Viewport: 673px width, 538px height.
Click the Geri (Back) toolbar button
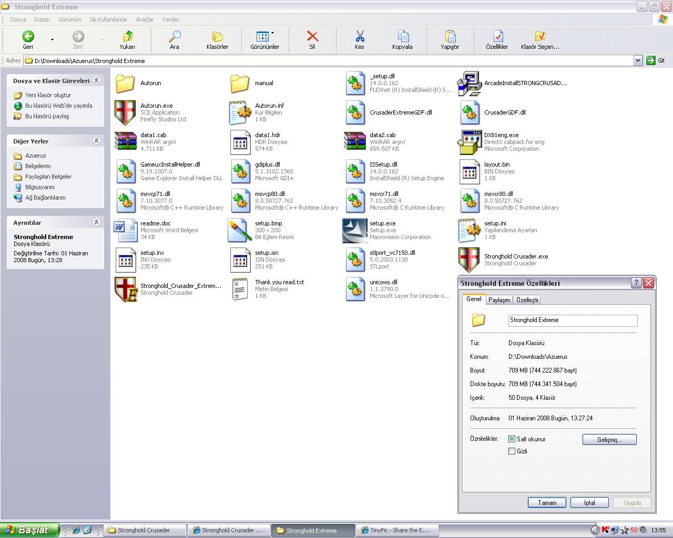(28, 40)
